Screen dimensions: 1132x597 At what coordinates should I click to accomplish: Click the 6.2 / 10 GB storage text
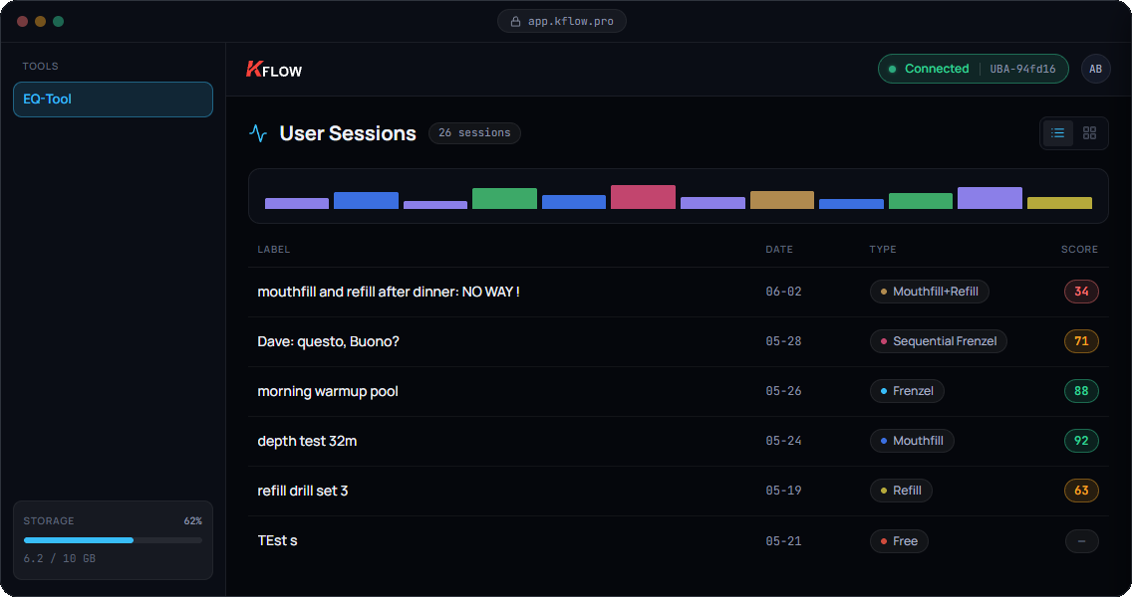59,559
